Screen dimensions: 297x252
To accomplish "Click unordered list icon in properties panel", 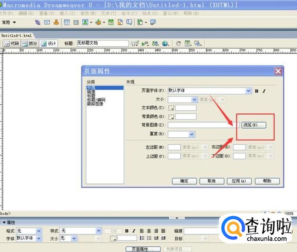I will pos(142,238).
